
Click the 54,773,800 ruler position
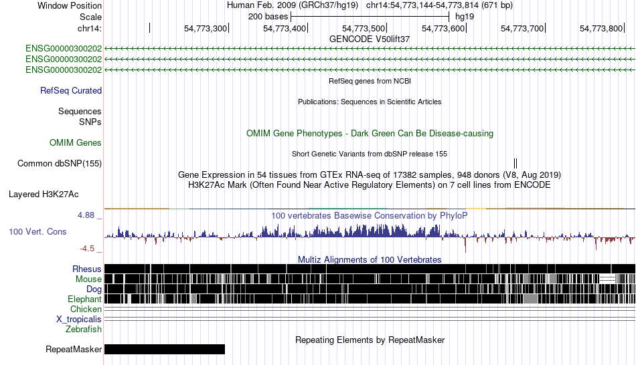(602, 28)
